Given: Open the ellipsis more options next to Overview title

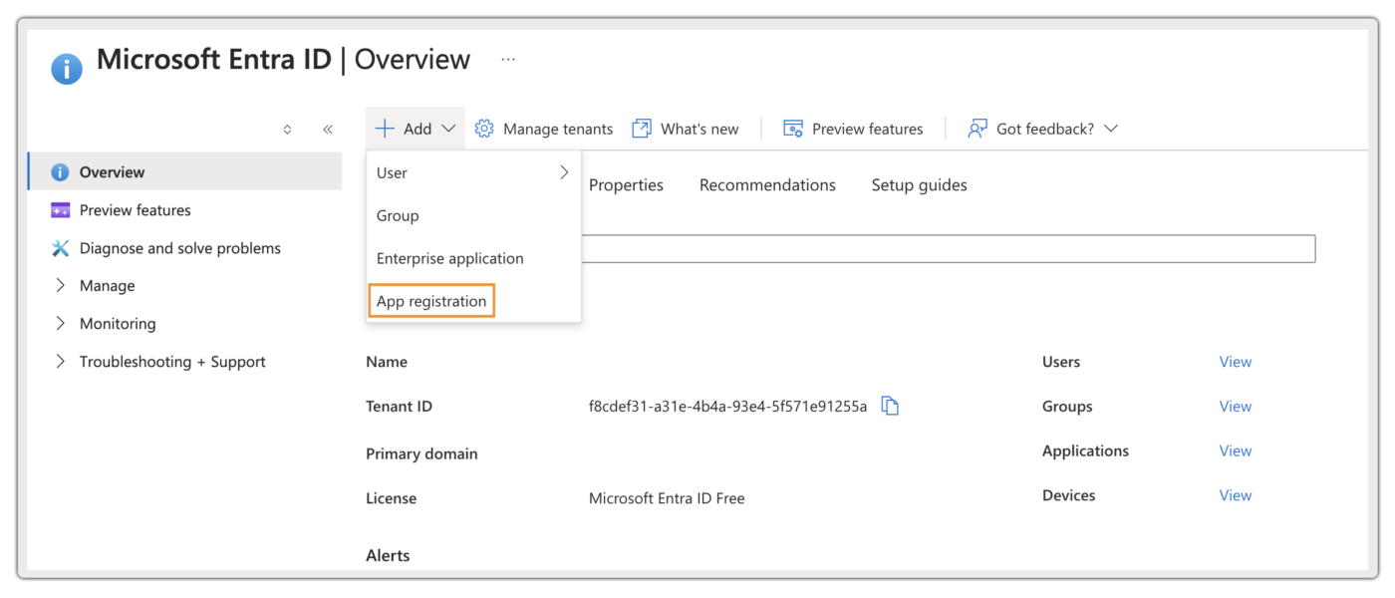Looking at the screenshot, I should click(x=508, y=60).
